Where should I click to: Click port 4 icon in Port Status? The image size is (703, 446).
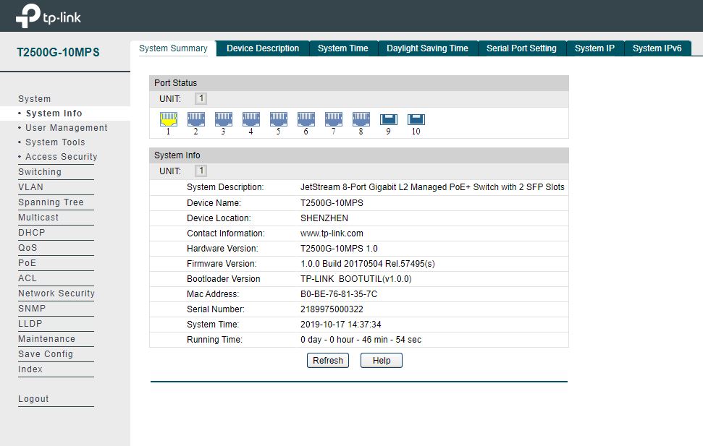pos(251,119)
